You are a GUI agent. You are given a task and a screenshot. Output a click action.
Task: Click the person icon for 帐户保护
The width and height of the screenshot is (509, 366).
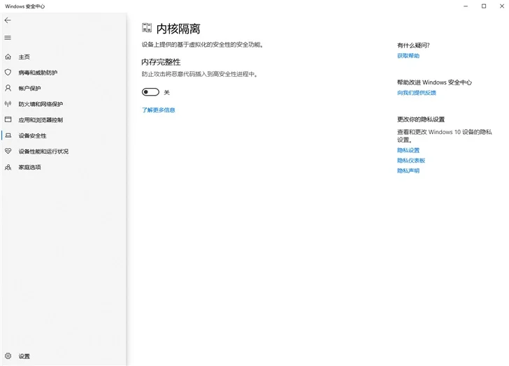pyautogui.click(x=8, y=88)
